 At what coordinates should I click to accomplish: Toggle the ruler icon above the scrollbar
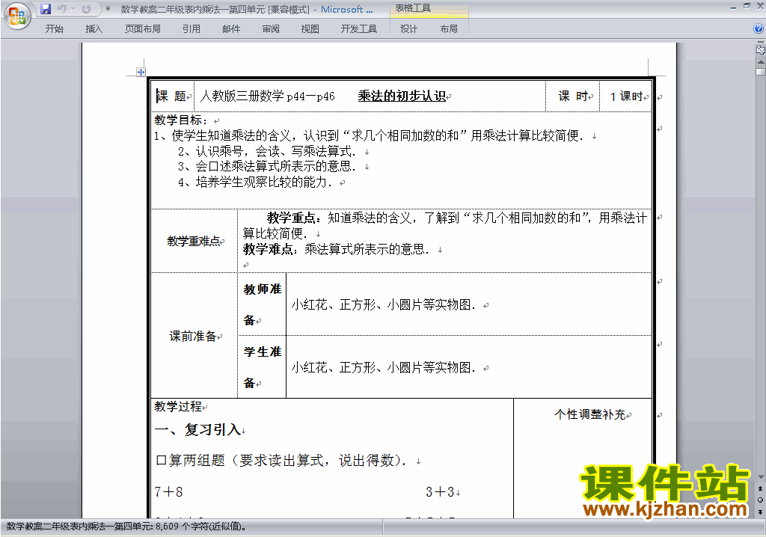tap(760, 49)
